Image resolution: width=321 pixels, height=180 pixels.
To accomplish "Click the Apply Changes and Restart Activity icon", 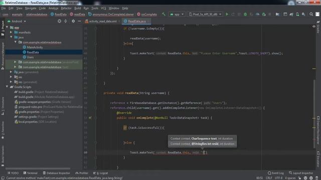I will [x=233, y=14].
